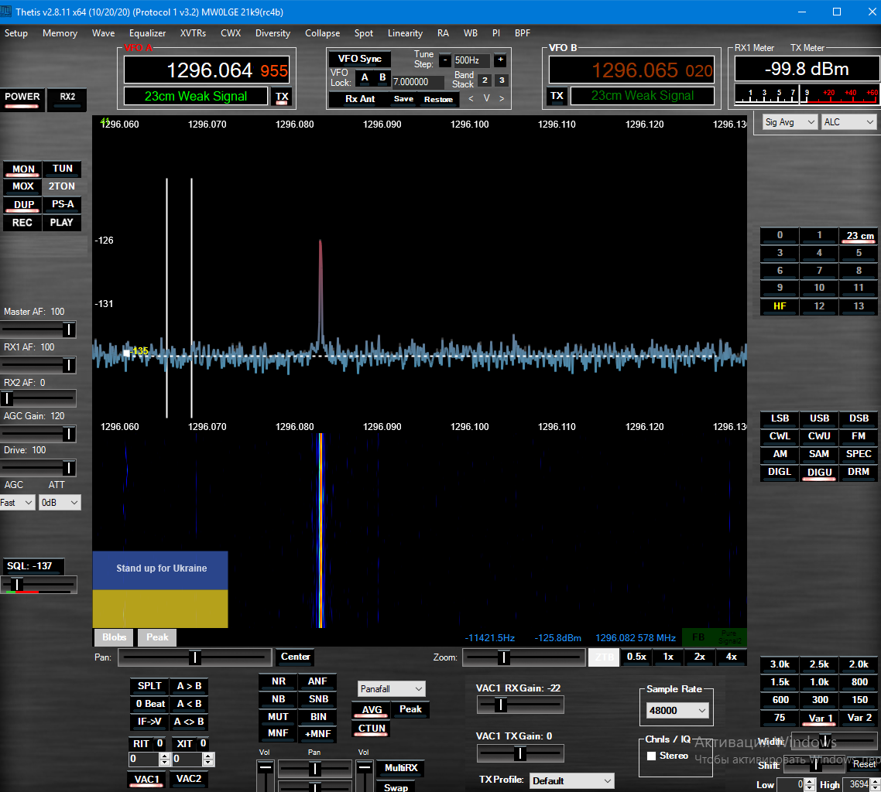Adjust the AGC Gain slider
Viewport: 881px width, 792px height.
pyautogui.click(x=38, y=434)
